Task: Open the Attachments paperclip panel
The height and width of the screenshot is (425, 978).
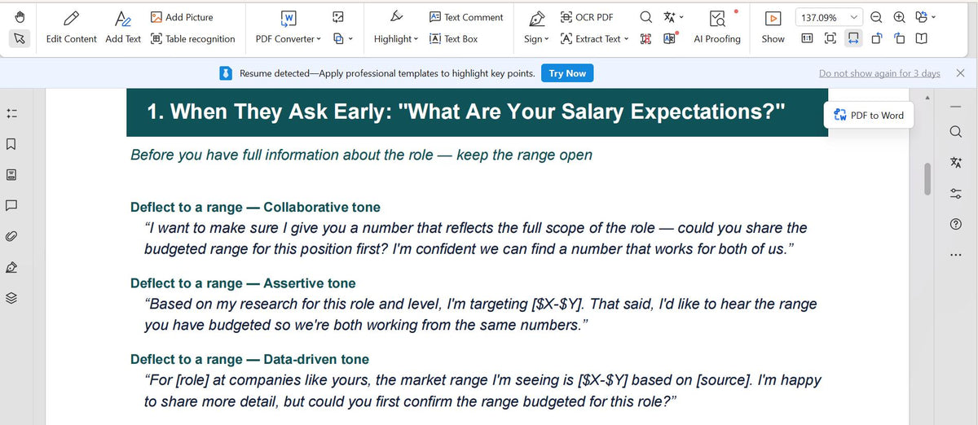Action: pyautogui.click(x=11, y=236)
